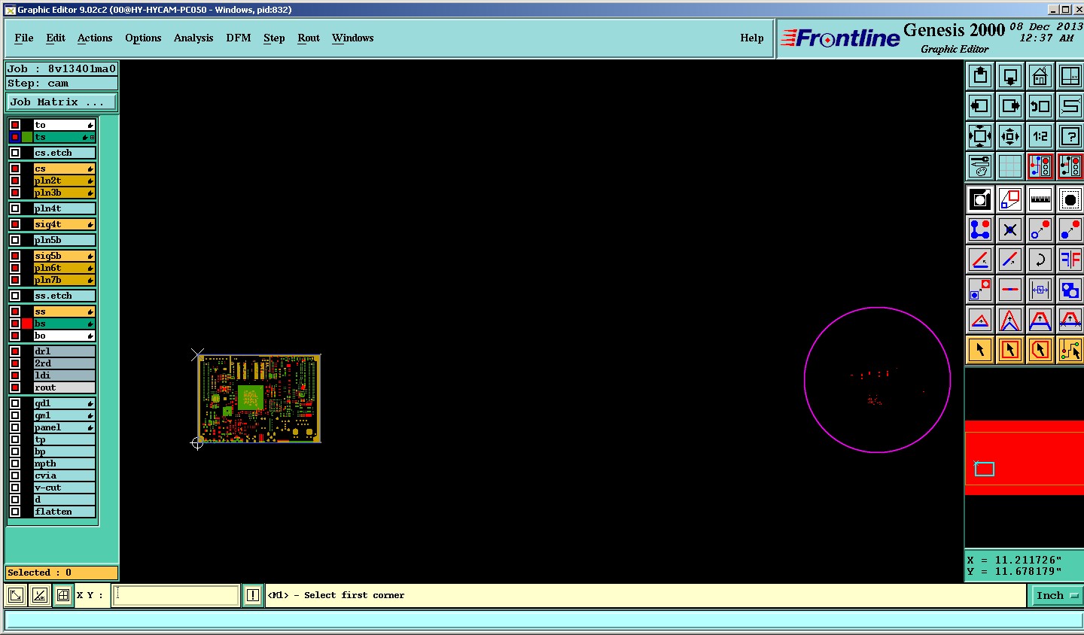The image size is (1084, 635).
Task: Click the overlapping blue shapes icon
Action: pyautogui.click(x=1070, y=290)
